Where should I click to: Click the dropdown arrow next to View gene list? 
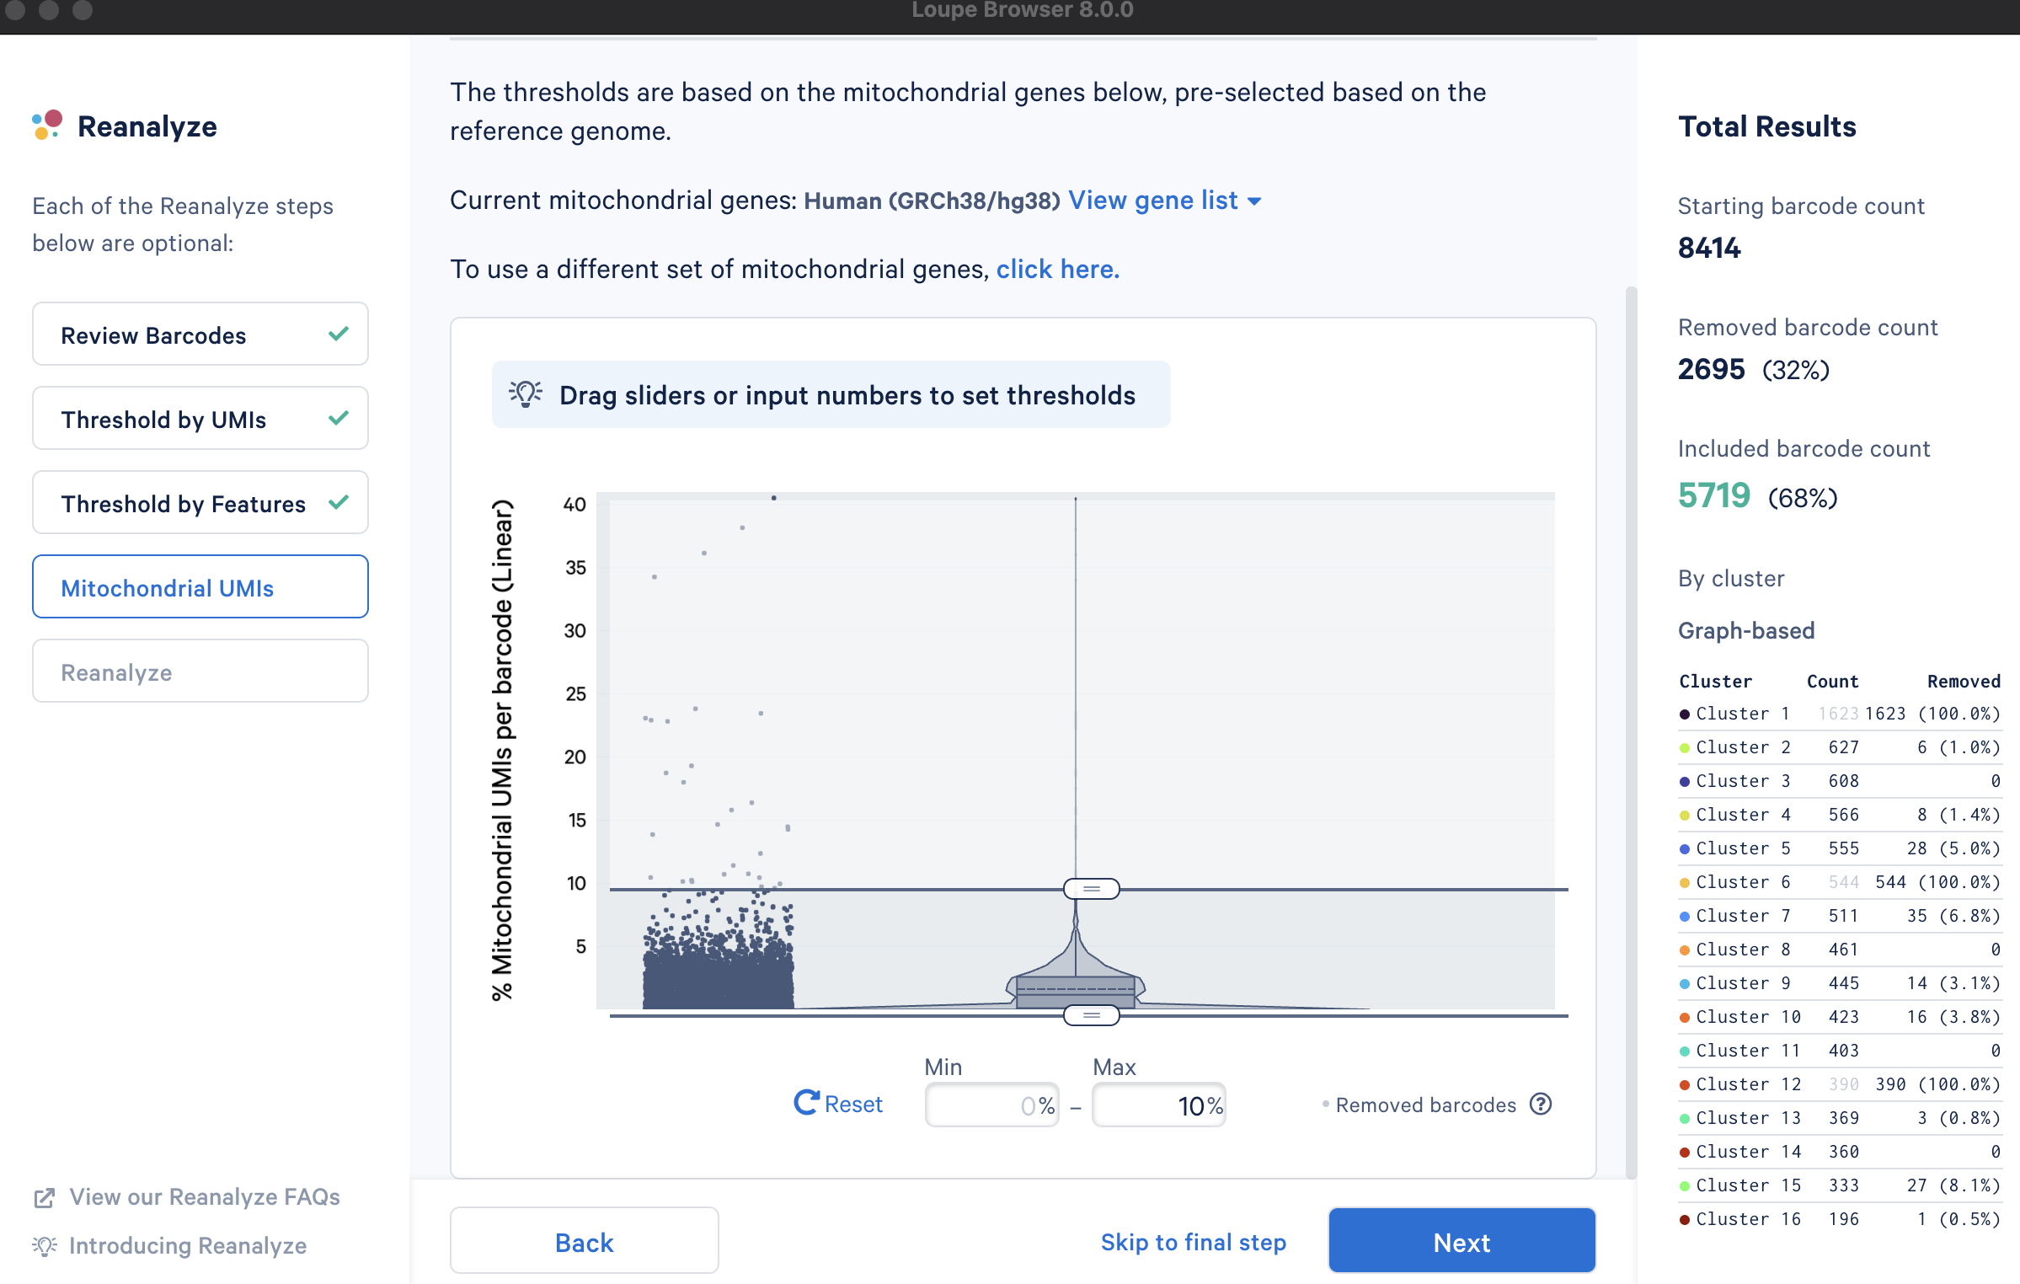pyautogui.click(x=1253, y=201)
